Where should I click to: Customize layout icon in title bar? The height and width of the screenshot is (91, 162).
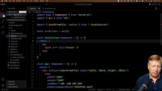[159, 4]
